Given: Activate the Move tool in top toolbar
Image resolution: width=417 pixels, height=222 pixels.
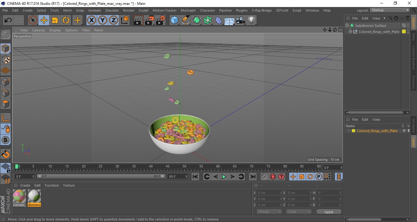Looking at the screenshot, I should [44, 20].
